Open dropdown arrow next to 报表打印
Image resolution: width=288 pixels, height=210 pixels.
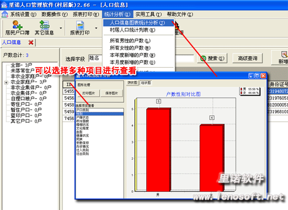[96, 28]
